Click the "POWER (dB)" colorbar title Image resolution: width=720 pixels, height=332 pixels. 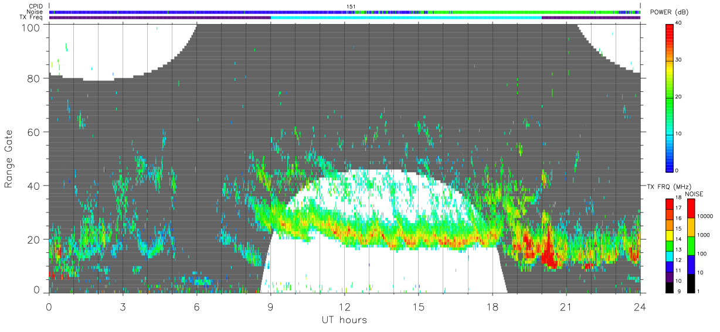[669, 12]
